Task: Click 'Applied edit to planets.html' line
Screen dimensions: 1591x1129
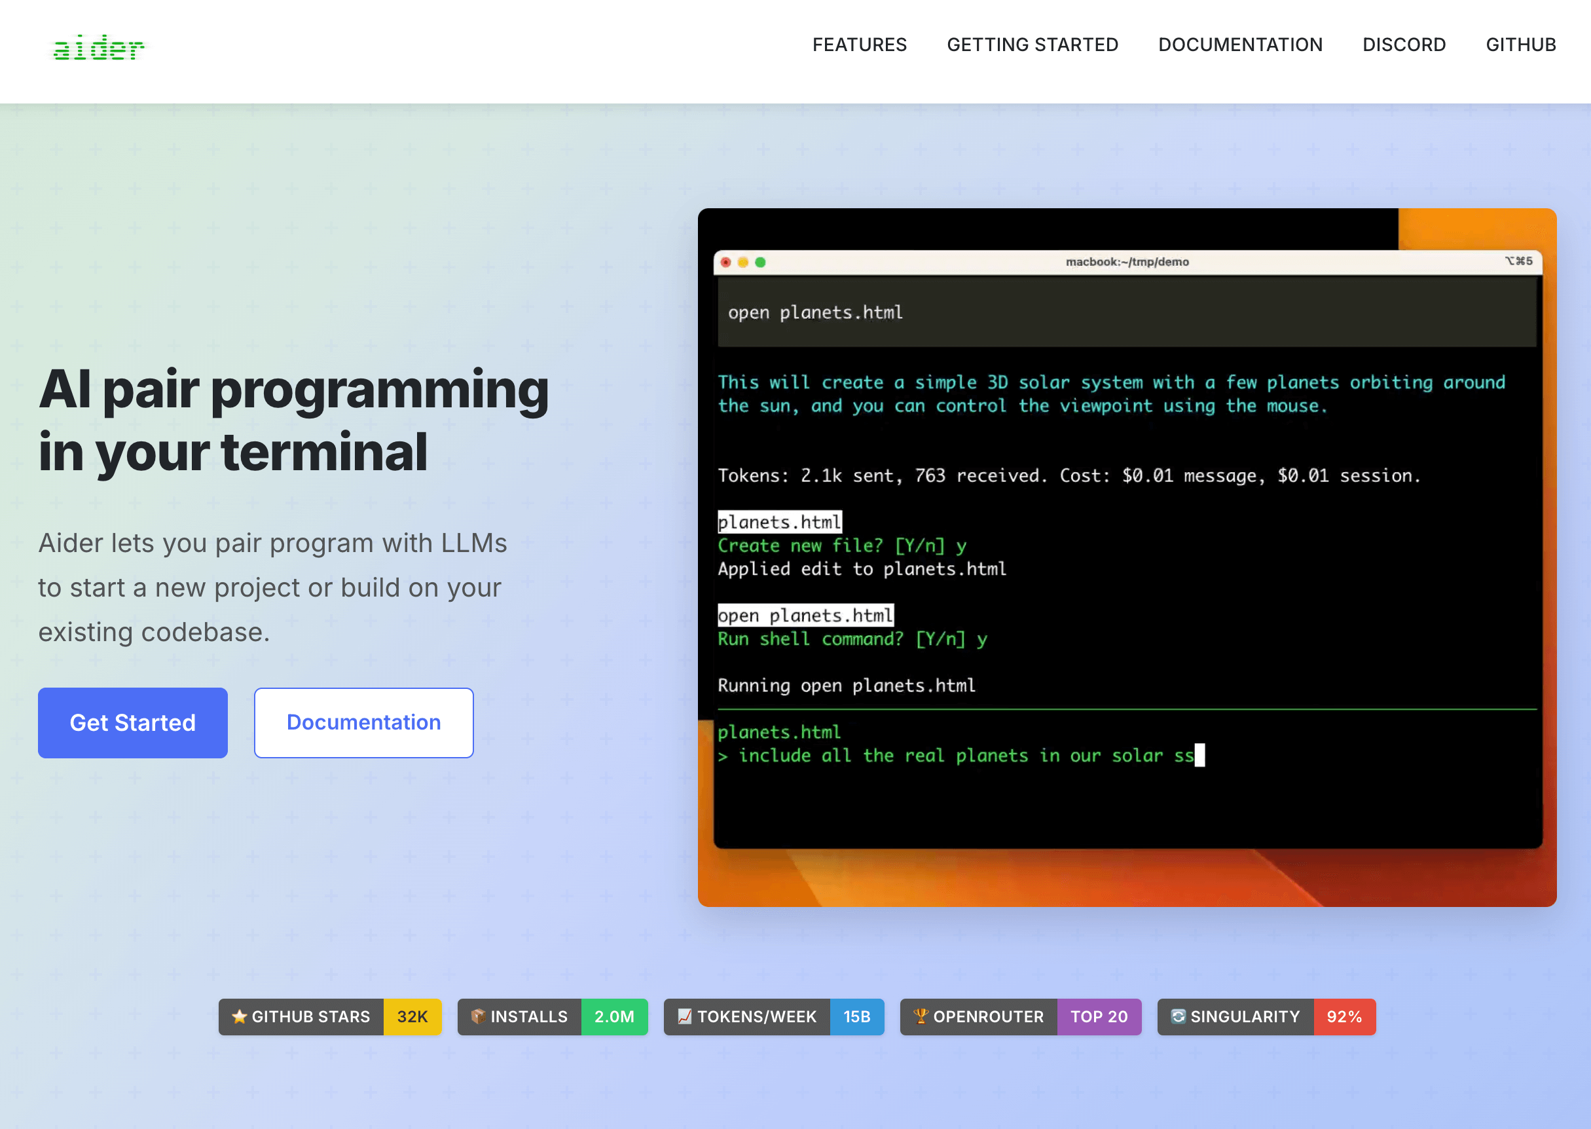Action: [x=862, y=568]
